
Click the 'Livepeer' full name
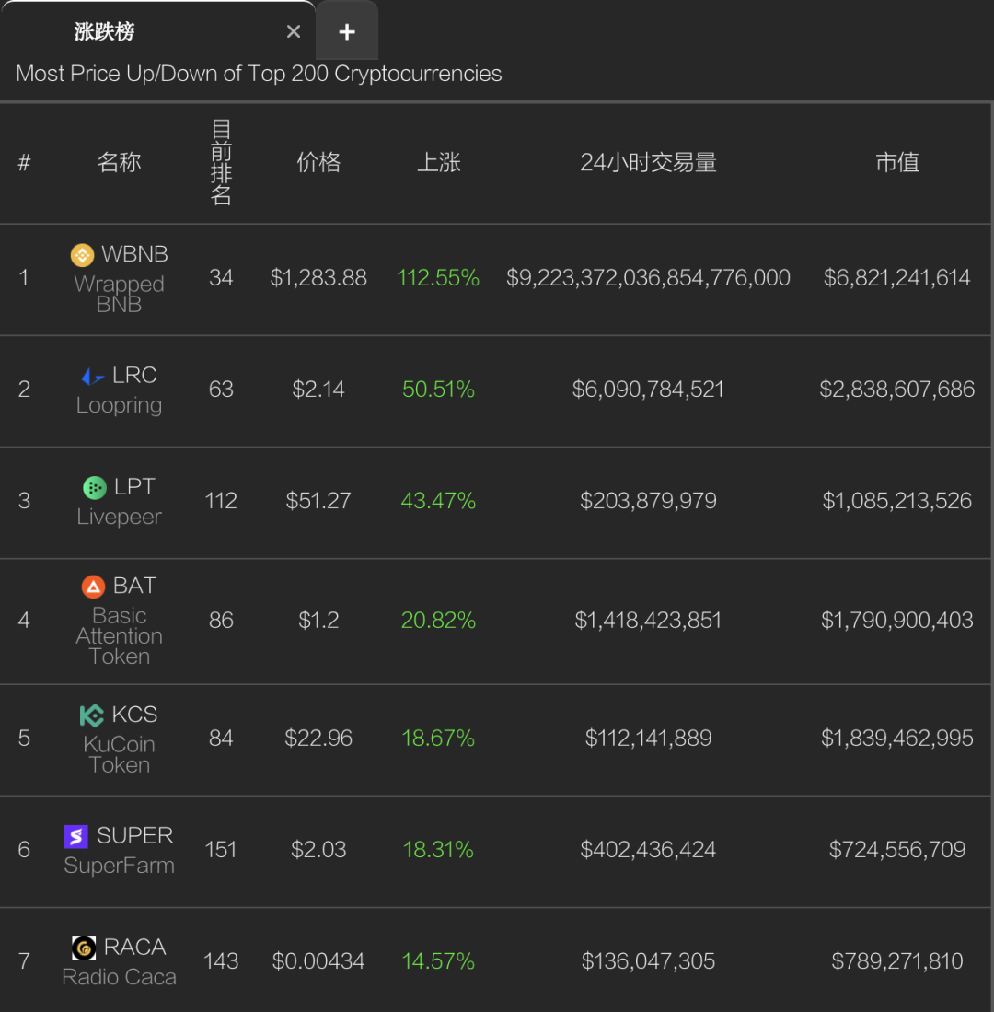(x=120, y=517)
